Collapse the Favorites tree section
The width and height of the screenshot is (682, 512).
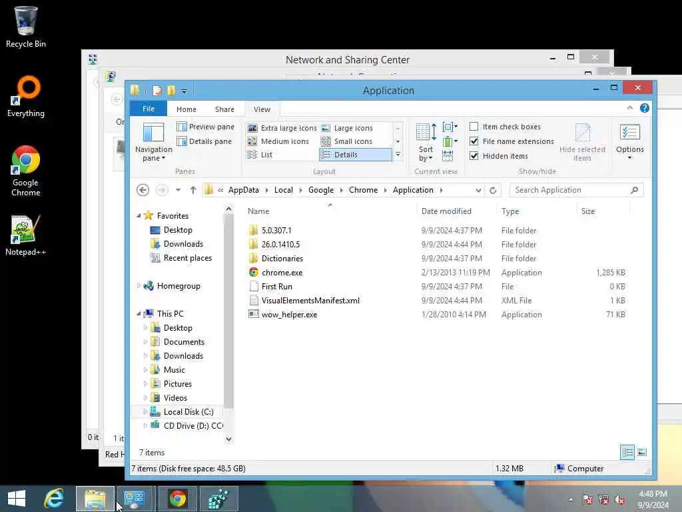139,216
